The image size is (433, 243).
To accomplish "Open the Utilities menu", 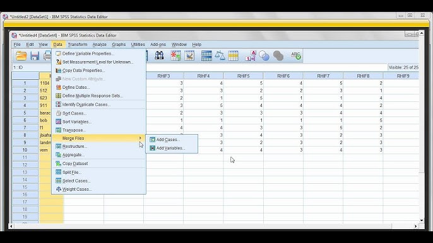I will click(138, 44).
